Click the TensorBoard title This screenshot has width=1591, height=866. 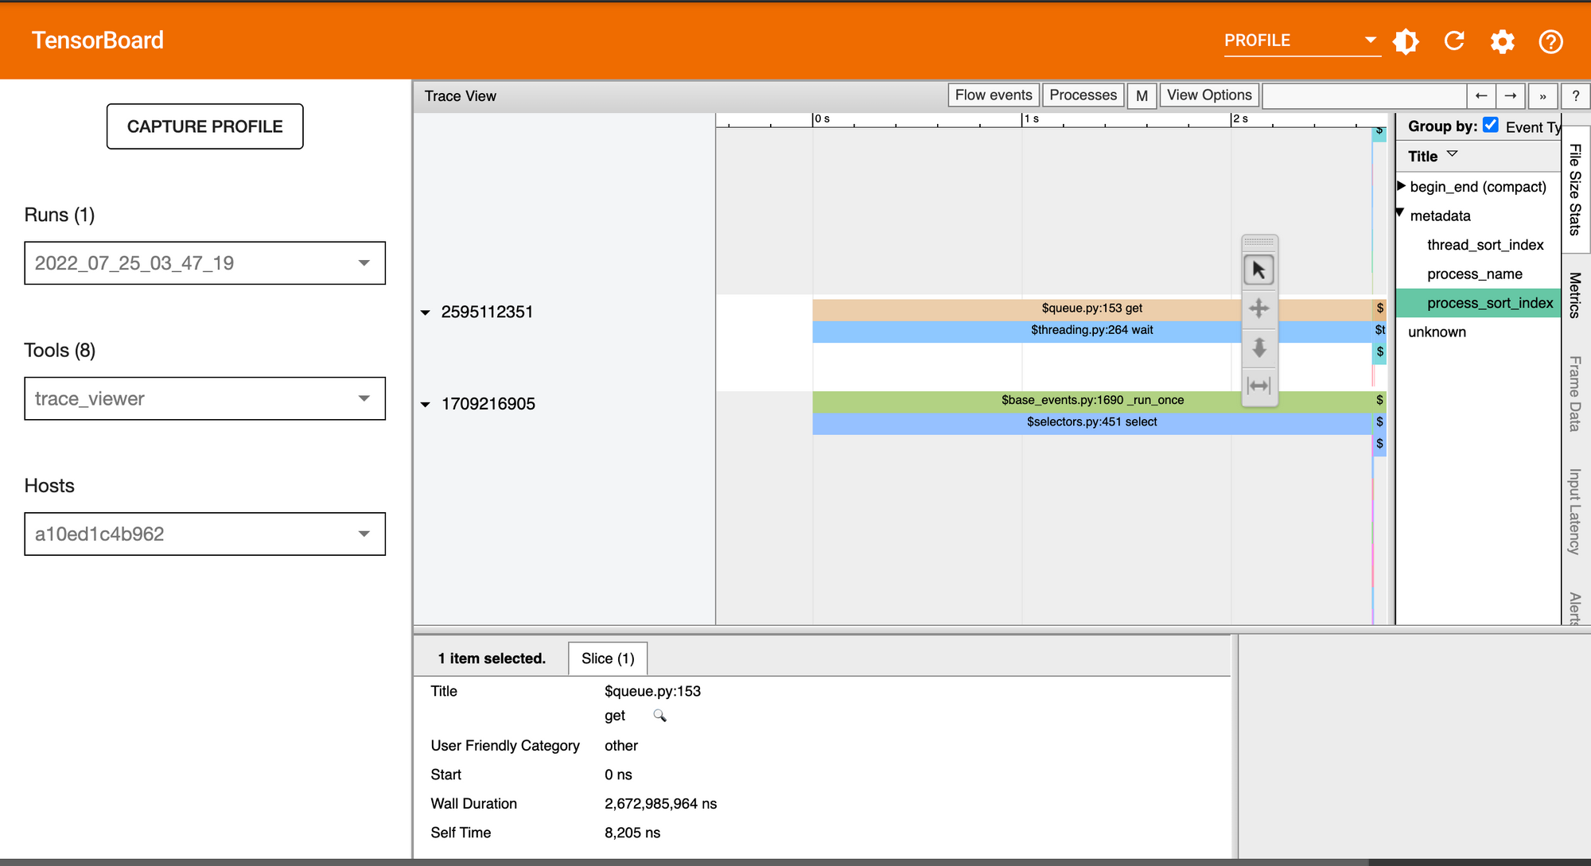[x=98, y=41]
